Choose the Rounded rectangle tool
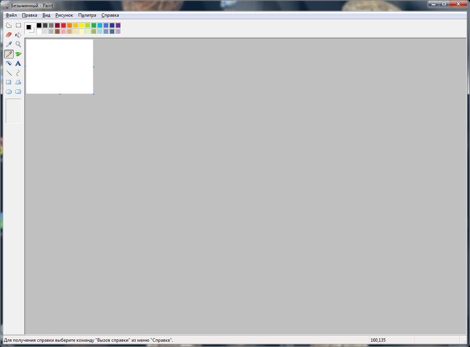The height and width of the screenshot is (347, 470). pos(18,92)
